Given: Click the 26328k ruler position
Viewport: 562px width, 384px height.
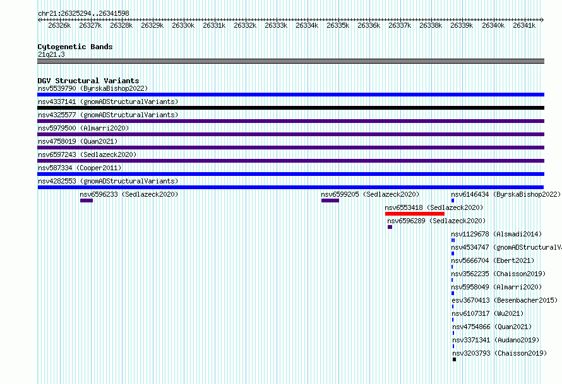Looking at the screenshot, I should click(x=121, y=25).
